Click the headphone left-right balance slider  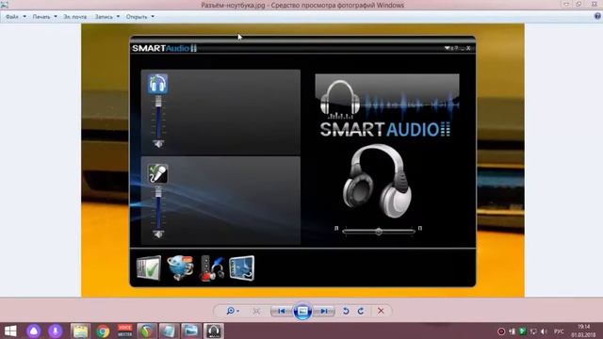tap(379, 232)
